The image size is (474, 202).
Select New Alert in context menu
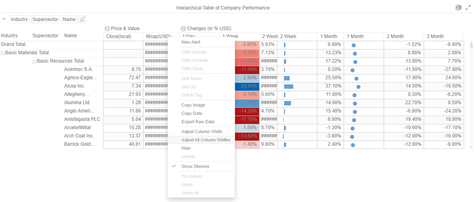(191, 42)
